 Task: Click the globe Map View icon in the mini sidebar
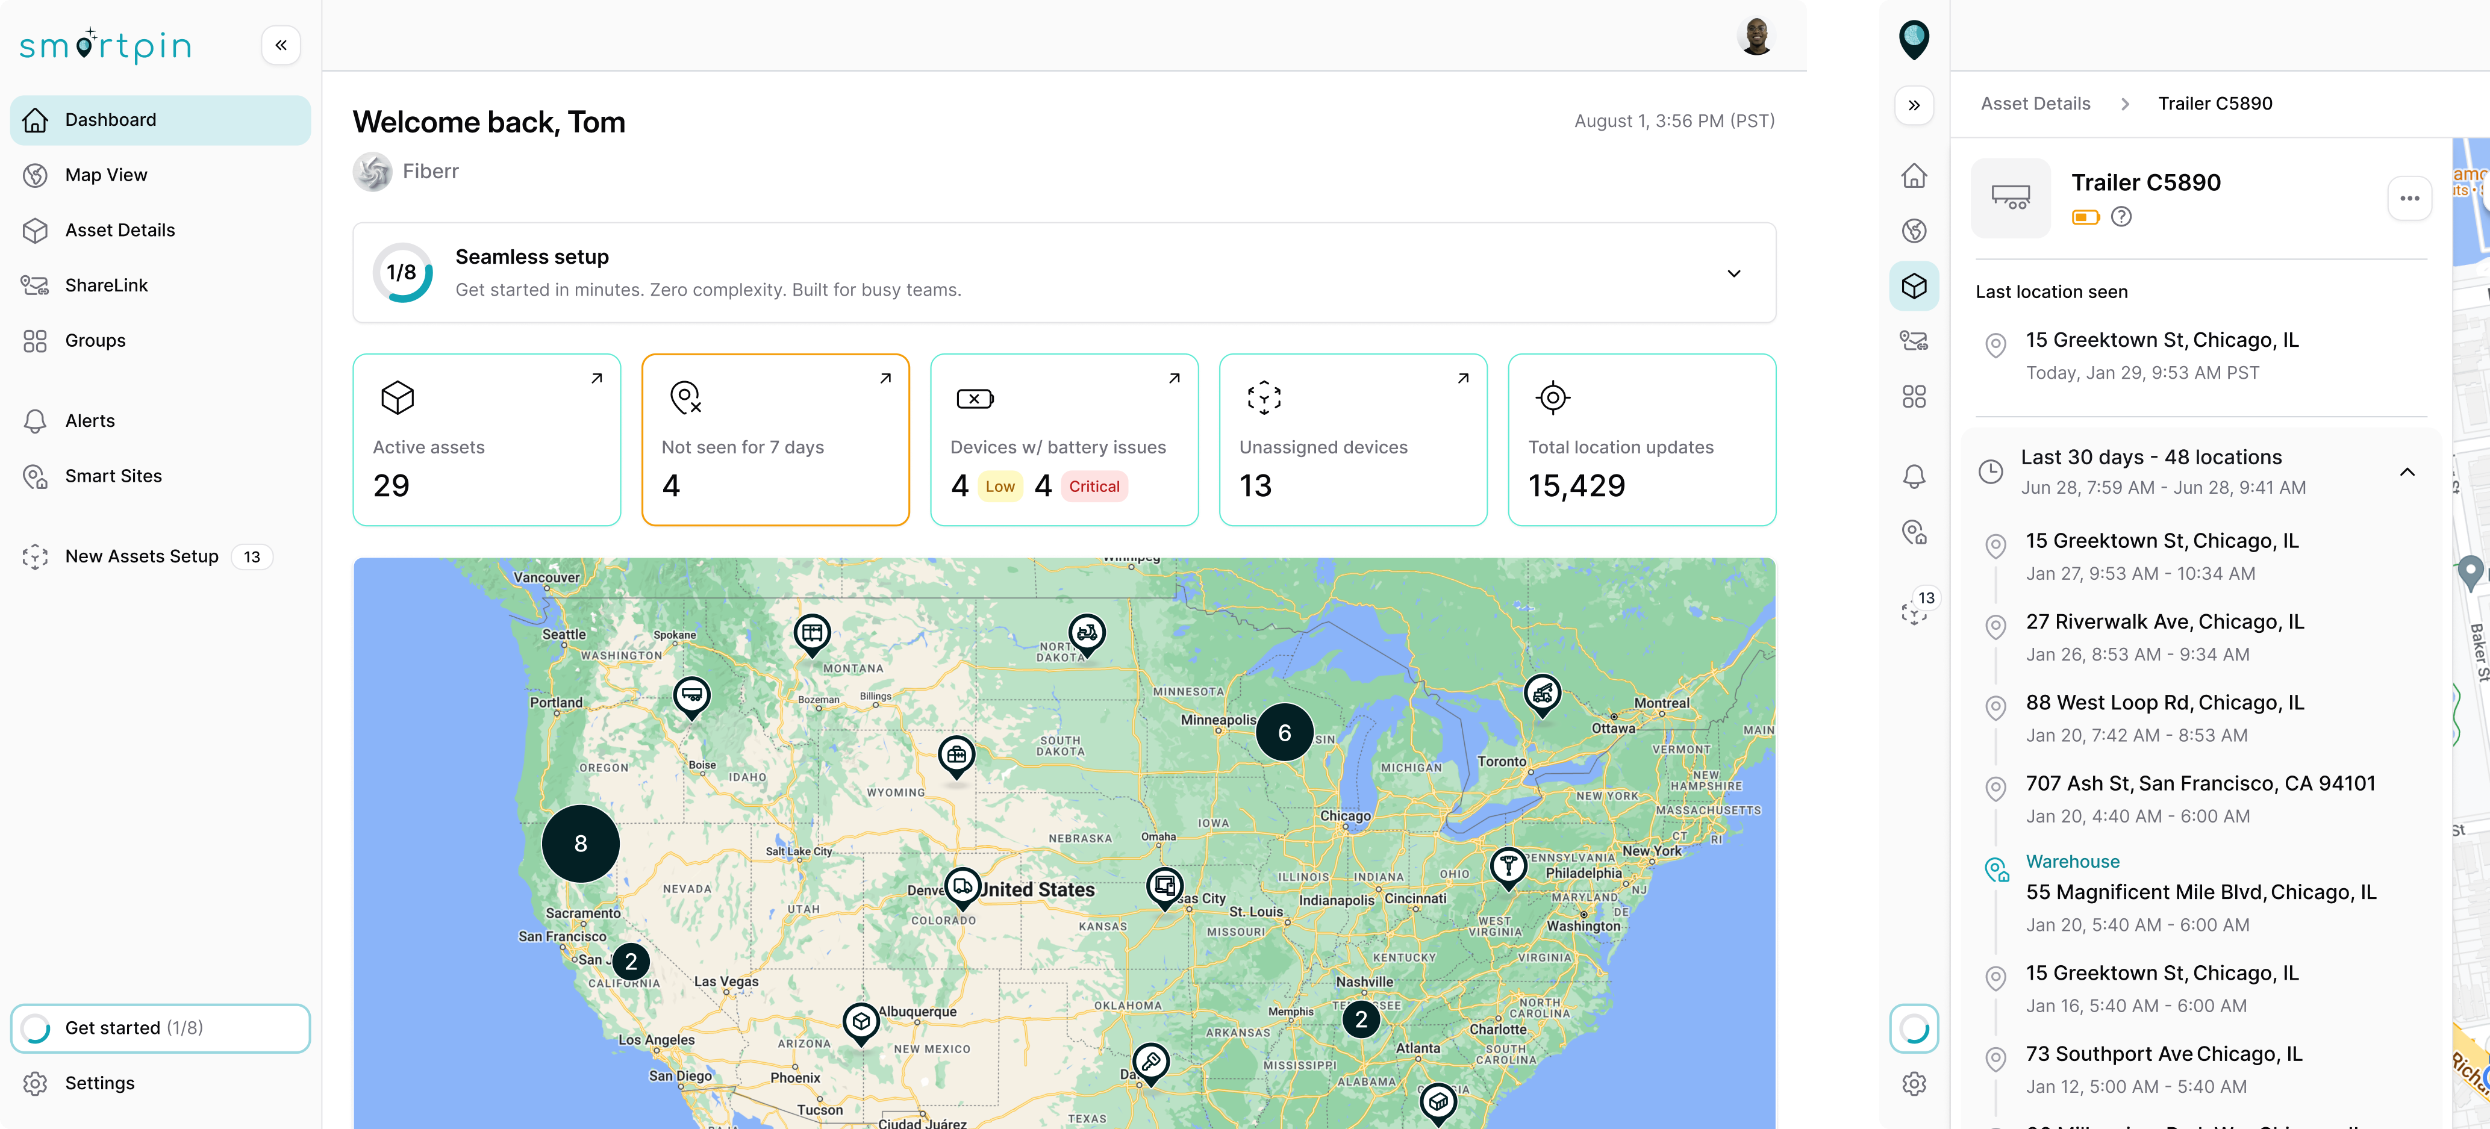pyautogui.click(x=1914, y=231)
